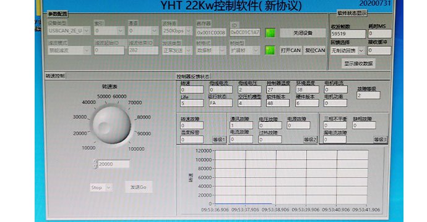This screenshot has height=222, width=427.
Task: Click the 电源故障 value field
Action: tap(298, 125)
